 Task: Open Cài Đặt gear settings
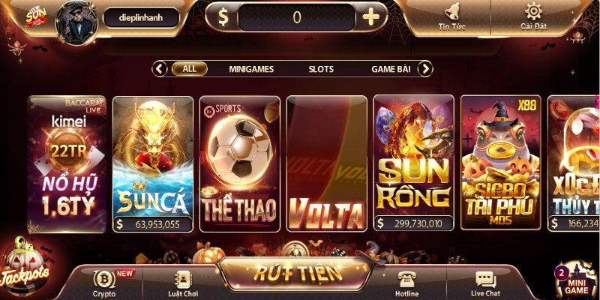point(533,16)
